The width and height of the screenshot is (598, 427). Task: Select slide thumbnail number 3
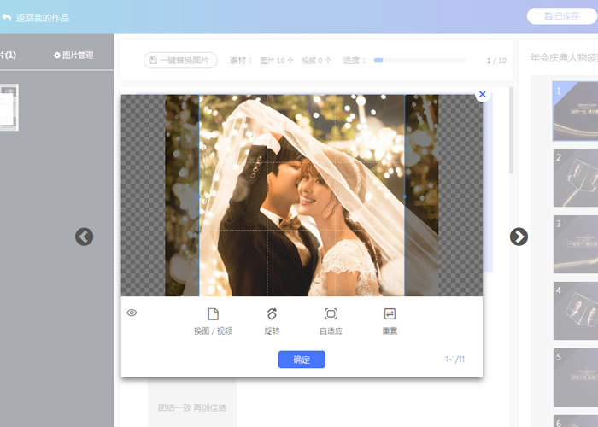click(576, 244)
